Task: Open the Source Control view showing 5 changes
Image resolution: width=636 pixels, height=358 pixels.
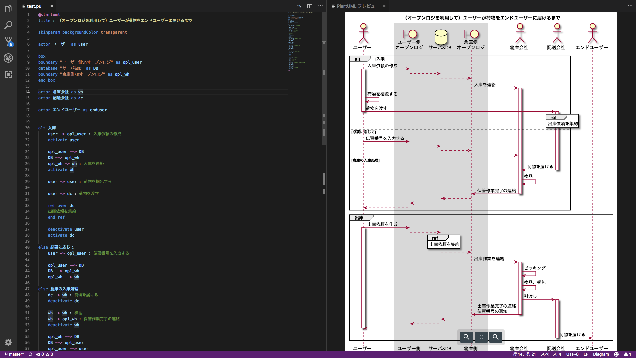Action: pyautogui.click(x=8, y=41)
